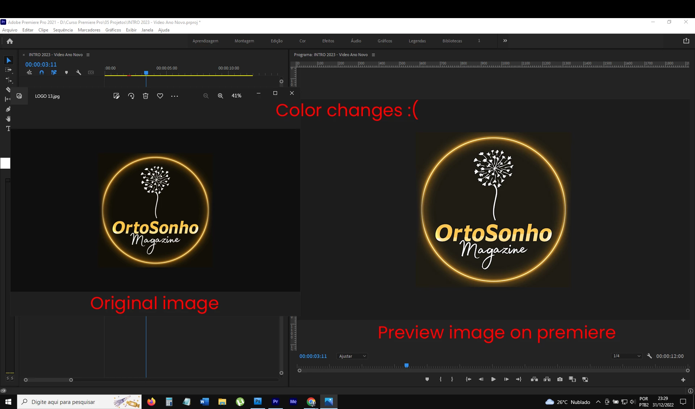This screenshot has width=695, height=409.
Task: Add marker in Program monitor
Action: click(427, 379)
